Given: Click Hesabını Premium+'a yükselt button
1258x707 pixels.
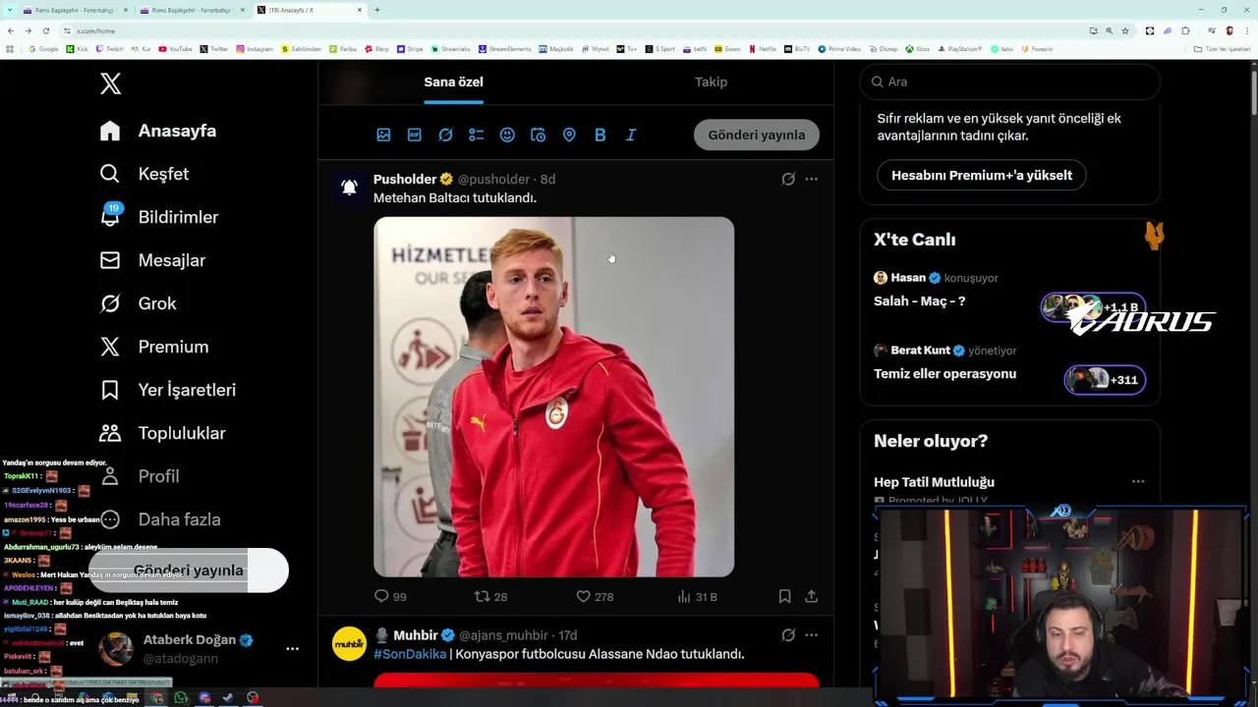Looking at the screenshot, I should (x=982, y=175).
